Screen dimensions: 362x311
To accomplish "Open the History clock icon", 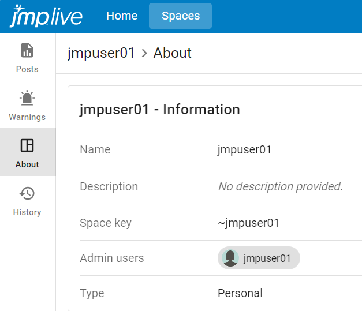I will click(27, 193).
